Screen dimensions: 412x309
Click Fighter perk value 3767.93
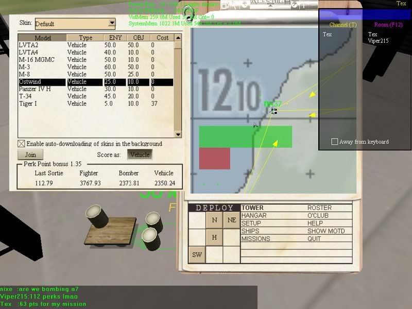tap(90, 183)
